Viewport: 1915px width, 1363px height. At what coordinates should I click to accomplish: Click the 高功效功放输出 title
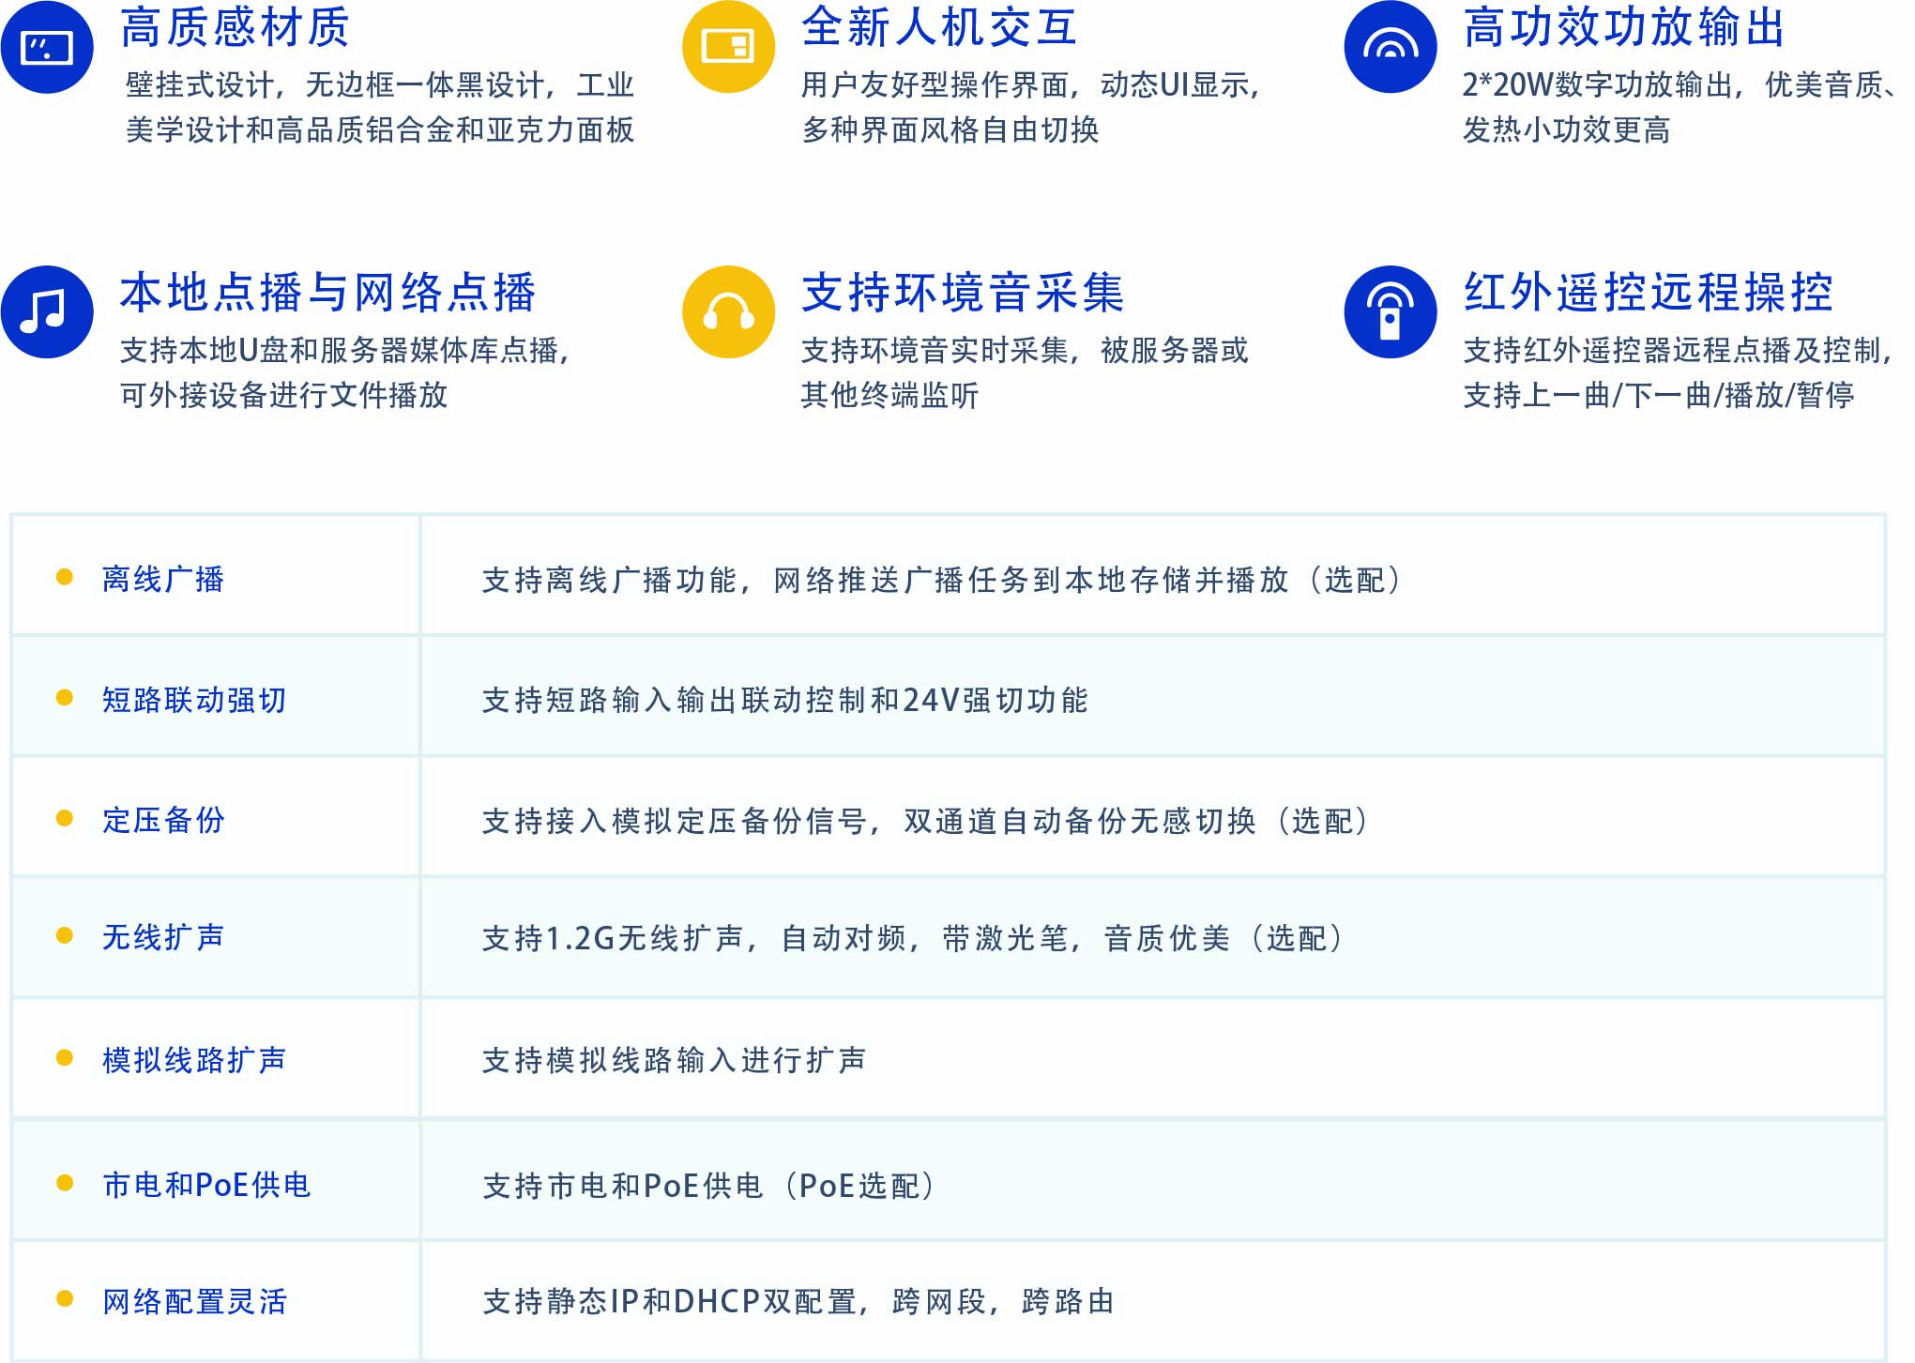click(x=1623, y=27)
